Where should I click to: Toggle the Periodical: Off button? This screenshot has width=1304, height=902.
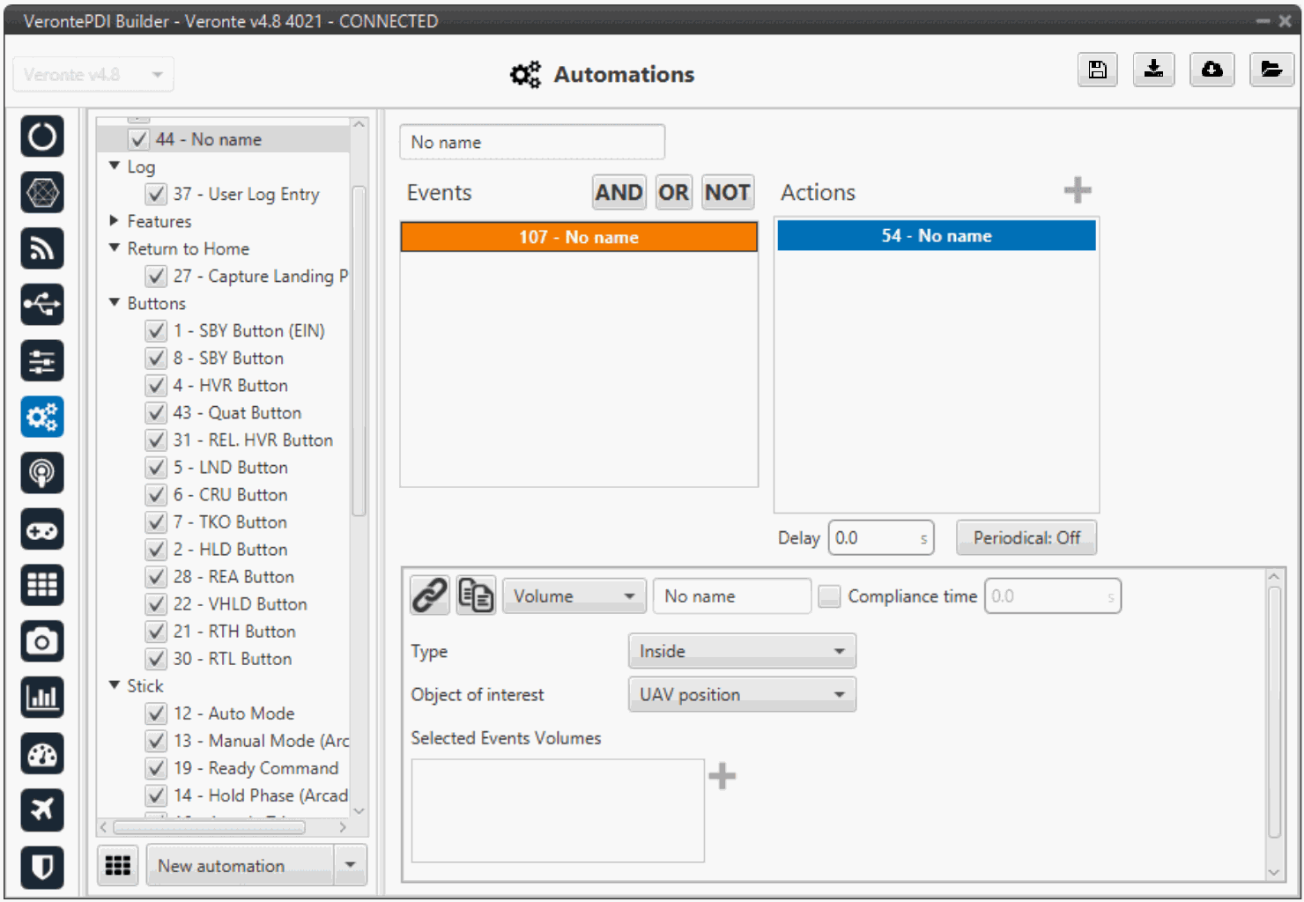coord(1026,538)
